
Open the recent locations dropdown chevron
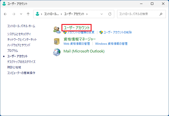21,14
